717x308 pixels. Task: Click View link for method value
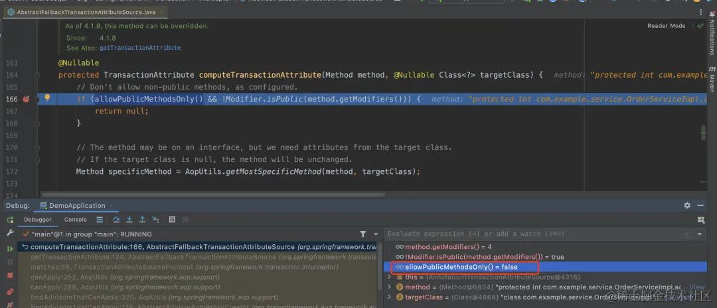(696, 287)
